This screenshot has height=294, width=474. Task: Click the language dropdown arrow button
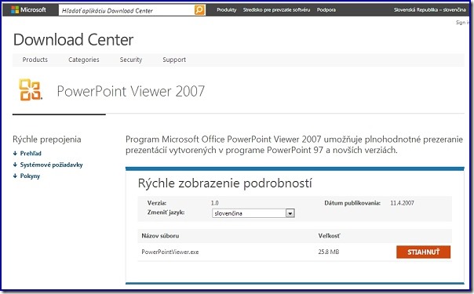point(290,213)
